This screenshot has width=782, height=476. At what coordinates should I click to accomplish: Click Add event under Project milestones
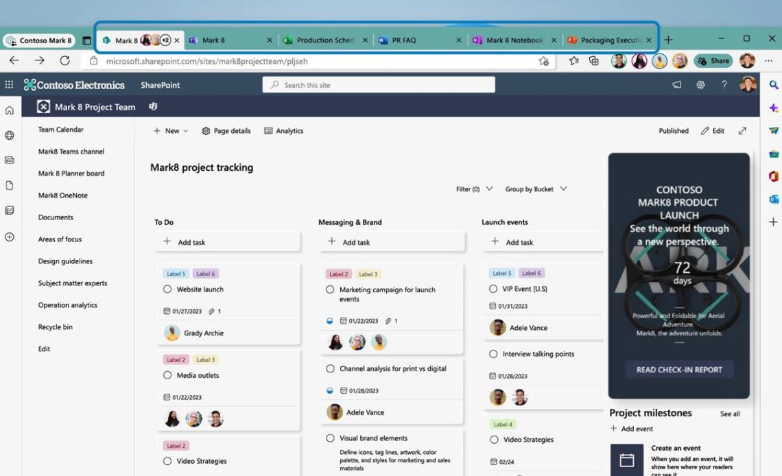click(631, 429)
